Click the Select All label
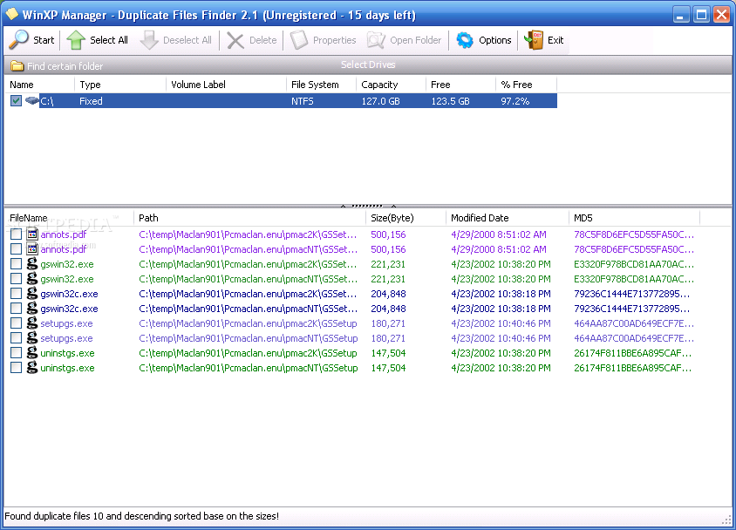This screenshot has height=530, width=736. [x=109, y=40]
